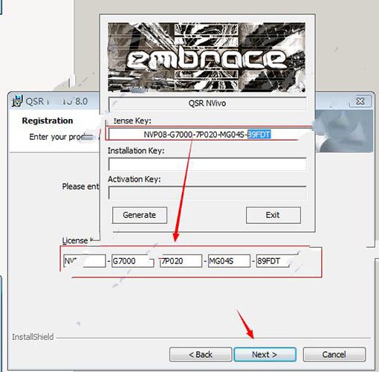Cancel the installation wizard
379x372 pixels.
pos(334,354)
